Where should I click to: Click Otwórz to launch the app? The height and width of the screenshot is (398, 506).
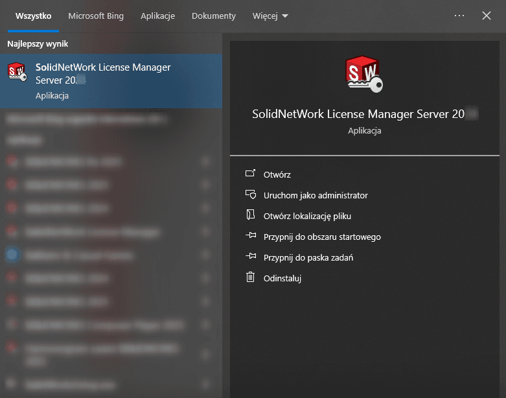277,174
